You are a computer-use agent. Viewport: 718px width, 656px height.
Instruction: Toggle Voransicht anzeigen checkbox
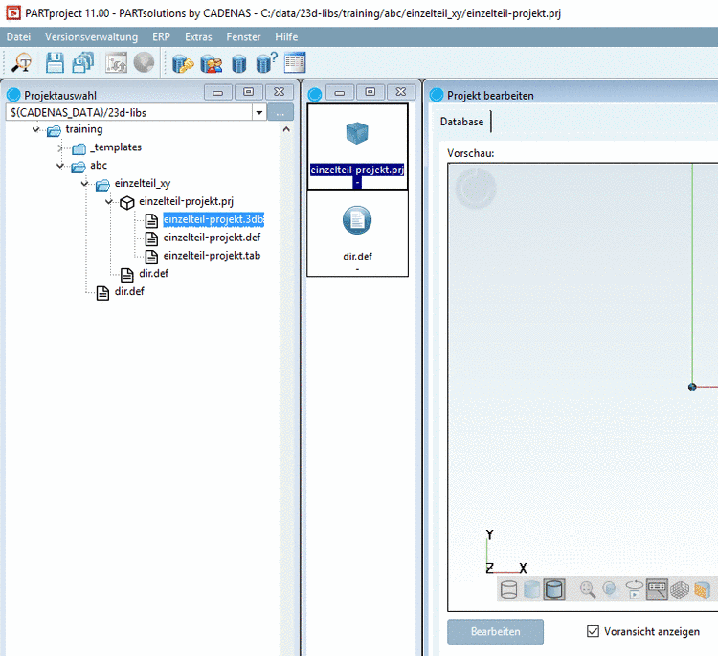pyautogui.click(x=593, y=631)
